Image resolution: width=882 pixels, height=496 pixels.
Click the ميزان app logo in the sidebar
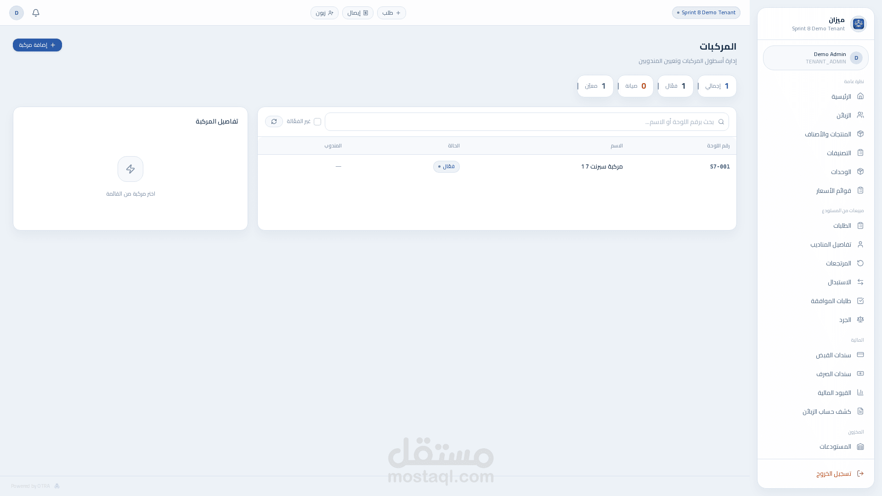(858, 24)
